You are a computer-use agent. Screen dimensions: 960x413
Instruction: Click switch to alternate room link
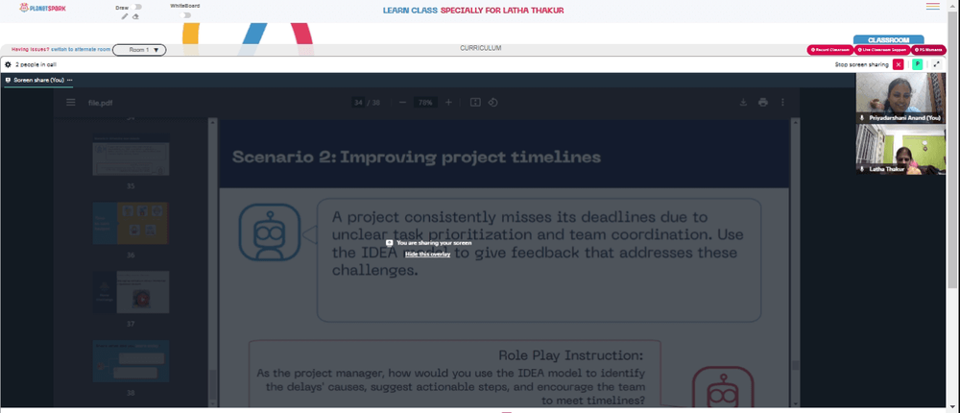coord(81,50)
